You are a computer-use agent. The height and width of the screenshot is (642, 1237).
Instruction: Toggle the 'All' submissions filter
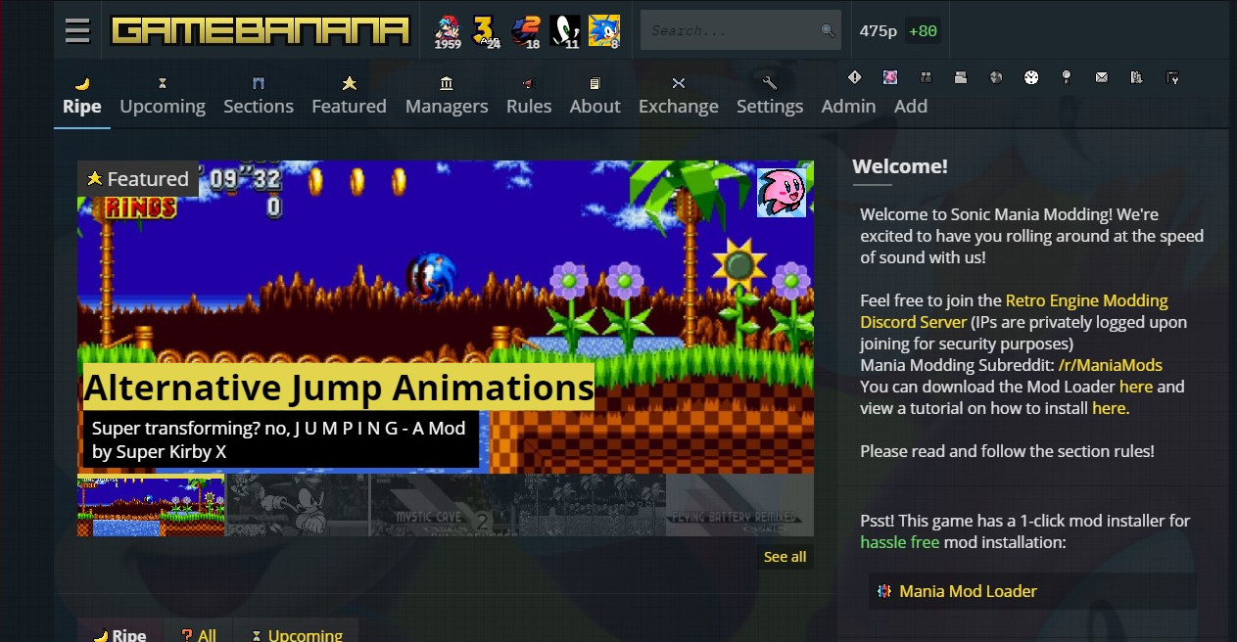click(199, 634)
